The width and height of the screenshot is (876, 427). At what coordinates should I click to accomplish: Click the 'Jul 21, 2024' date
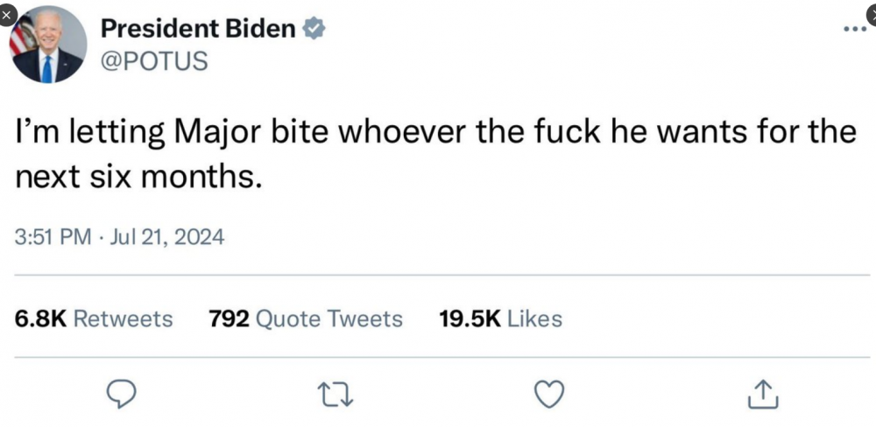coord(165,236)
